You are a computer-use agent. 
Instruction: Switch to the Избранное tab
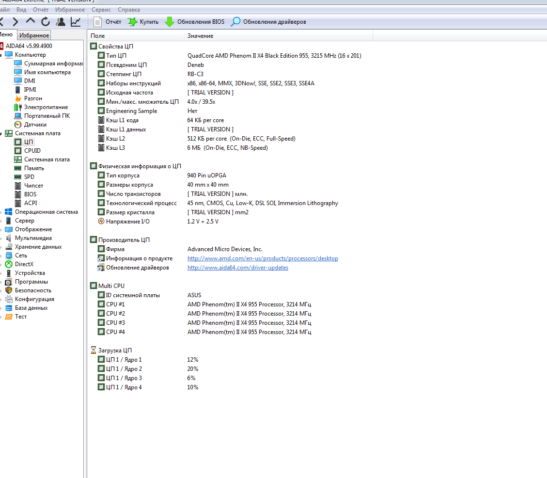34,35
